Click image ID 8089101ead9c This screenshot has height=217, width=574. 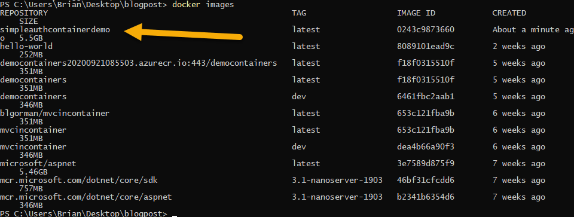426,47
